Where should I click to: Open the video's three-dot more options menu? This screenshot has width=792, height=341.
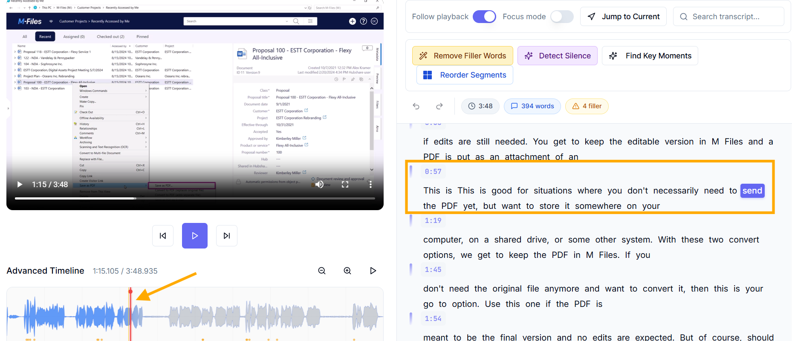[x=370, y=185]
